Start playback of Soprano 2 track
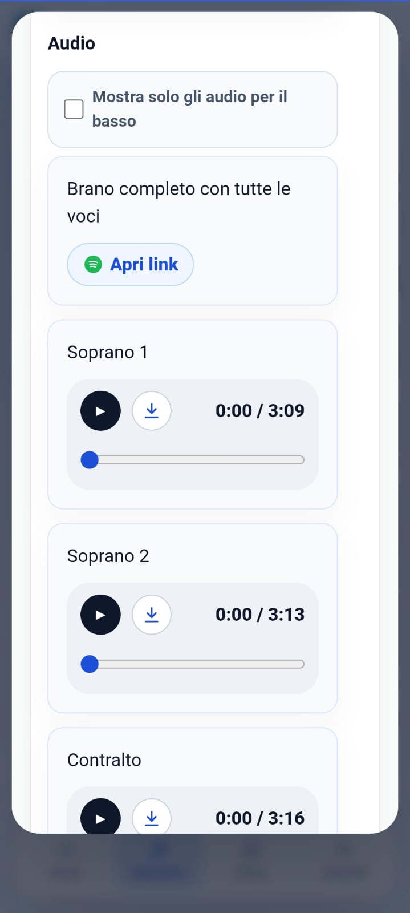The width and height of the screenshot is (410, 913). (x=100, y=615)
